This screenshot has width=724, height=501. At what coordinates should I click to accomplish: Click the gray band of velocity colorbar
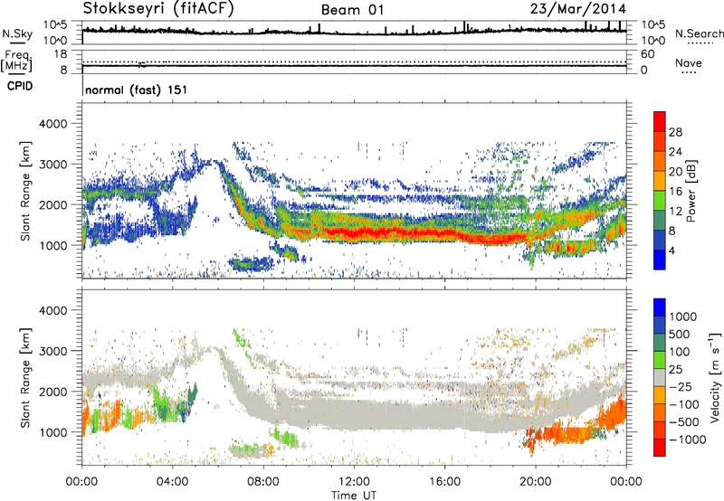click(660, 377)
